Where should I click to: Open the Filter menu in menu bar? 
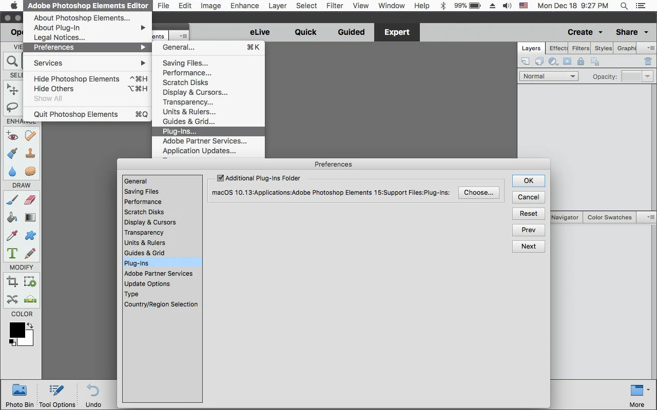click(335, 6)
